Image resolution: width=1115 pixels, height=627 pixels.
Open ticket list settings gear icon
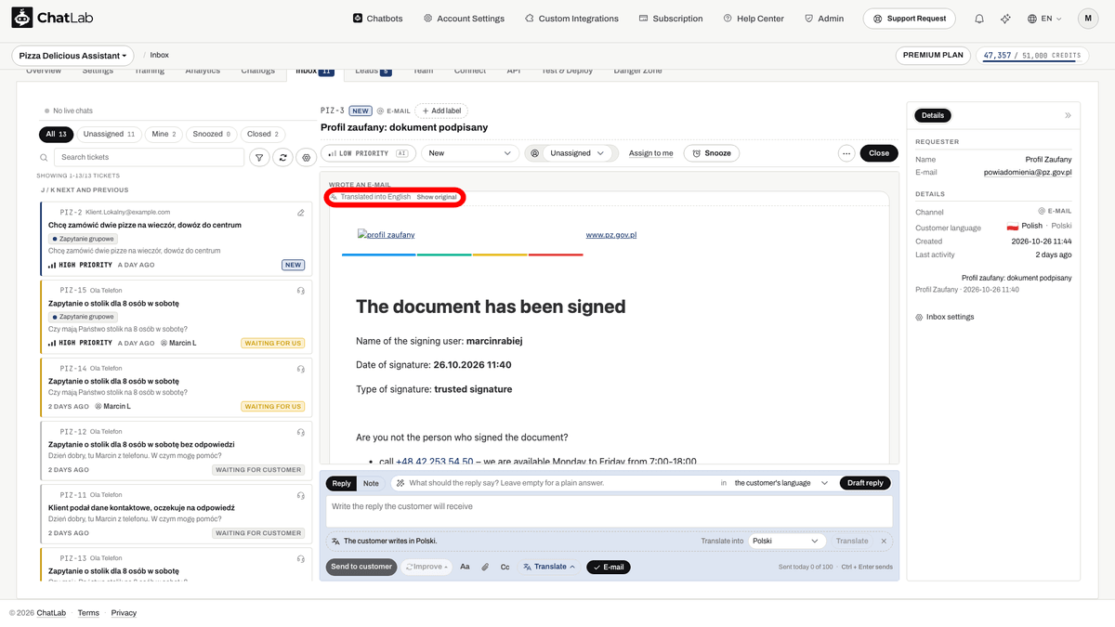(x=307, y=158)
